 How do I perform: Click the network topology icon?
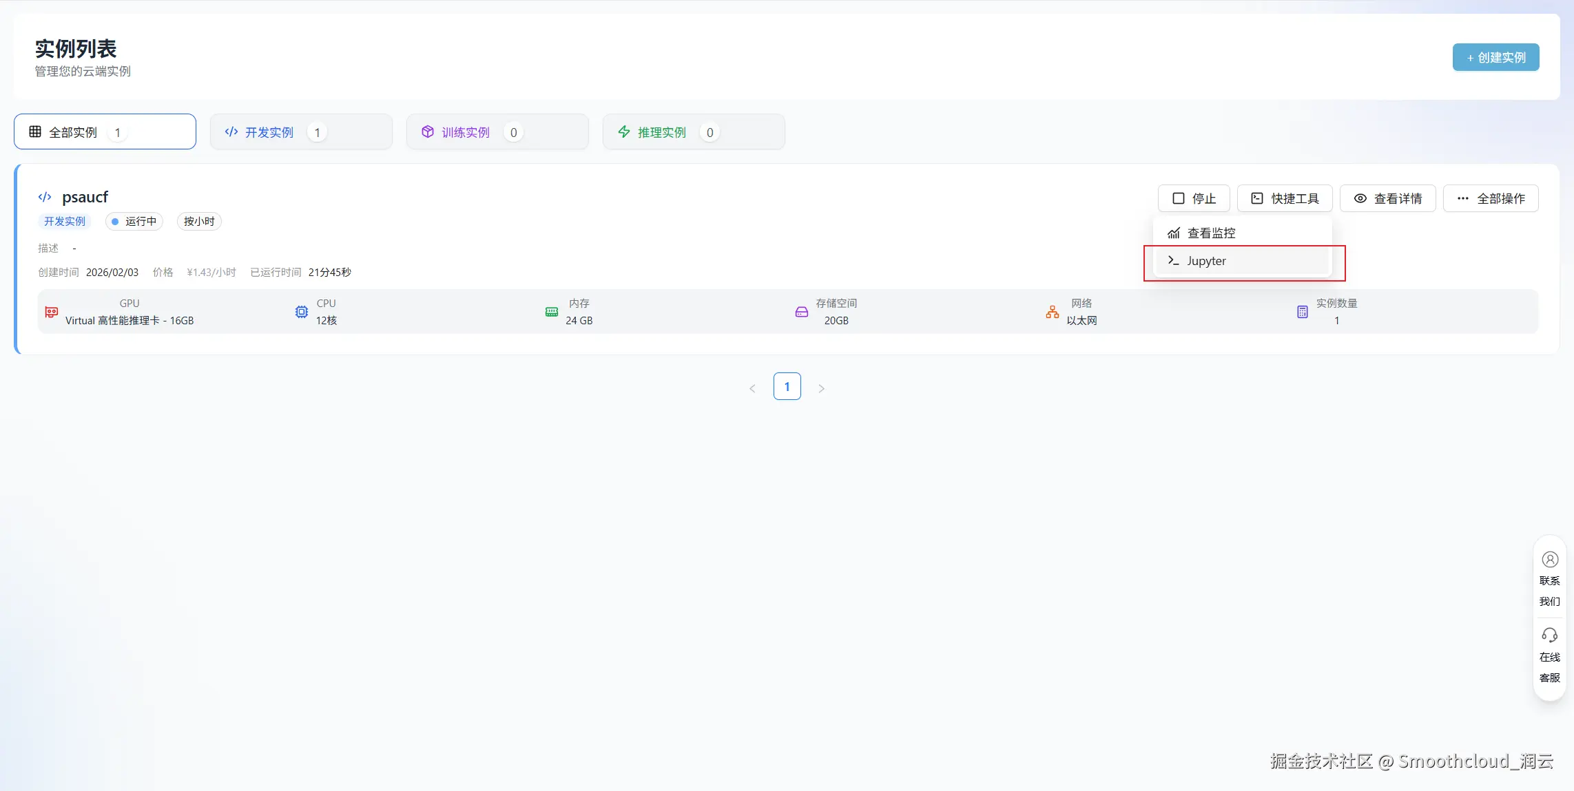tap(1053, 312)
